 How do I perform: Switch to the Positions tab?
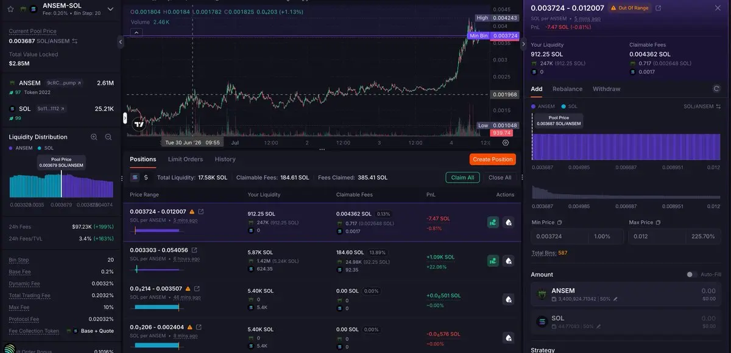click(143, 159)
